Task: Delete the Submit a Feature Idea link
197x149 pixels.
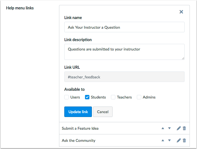Action: point(184,128)
